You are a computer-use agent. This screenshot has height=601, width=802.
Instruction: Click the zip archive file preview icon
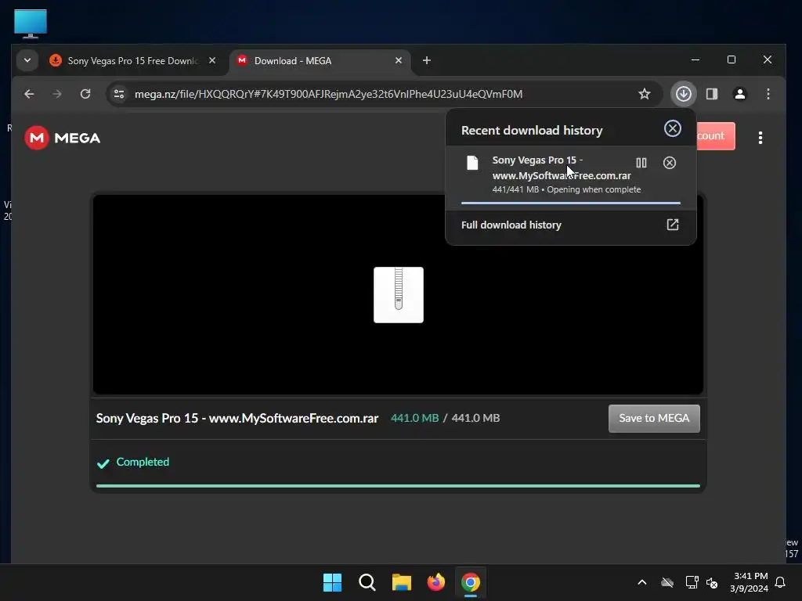[x=399, y=295]
